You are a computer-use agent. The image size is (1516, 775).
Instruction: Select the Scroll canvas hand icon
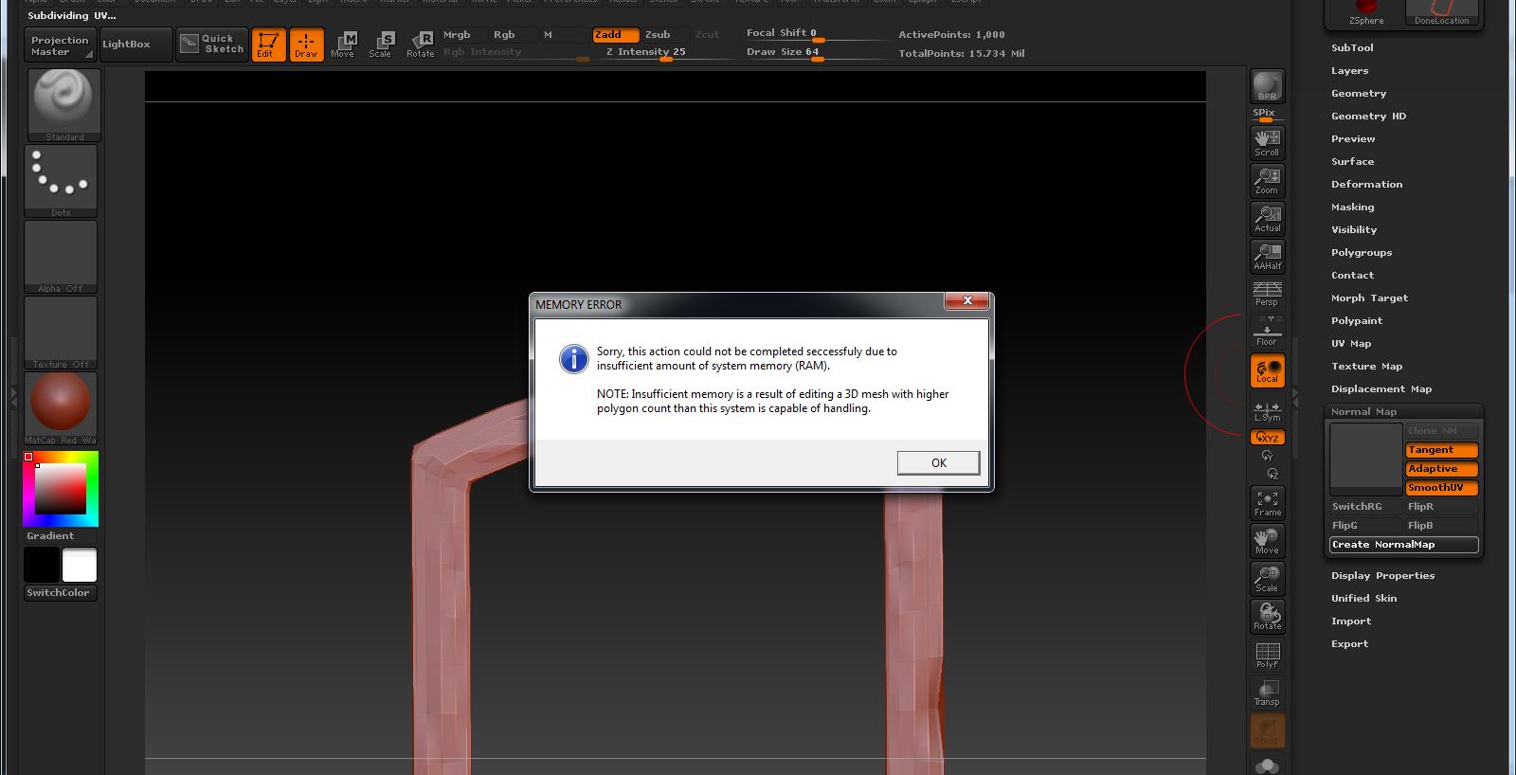1268,143
